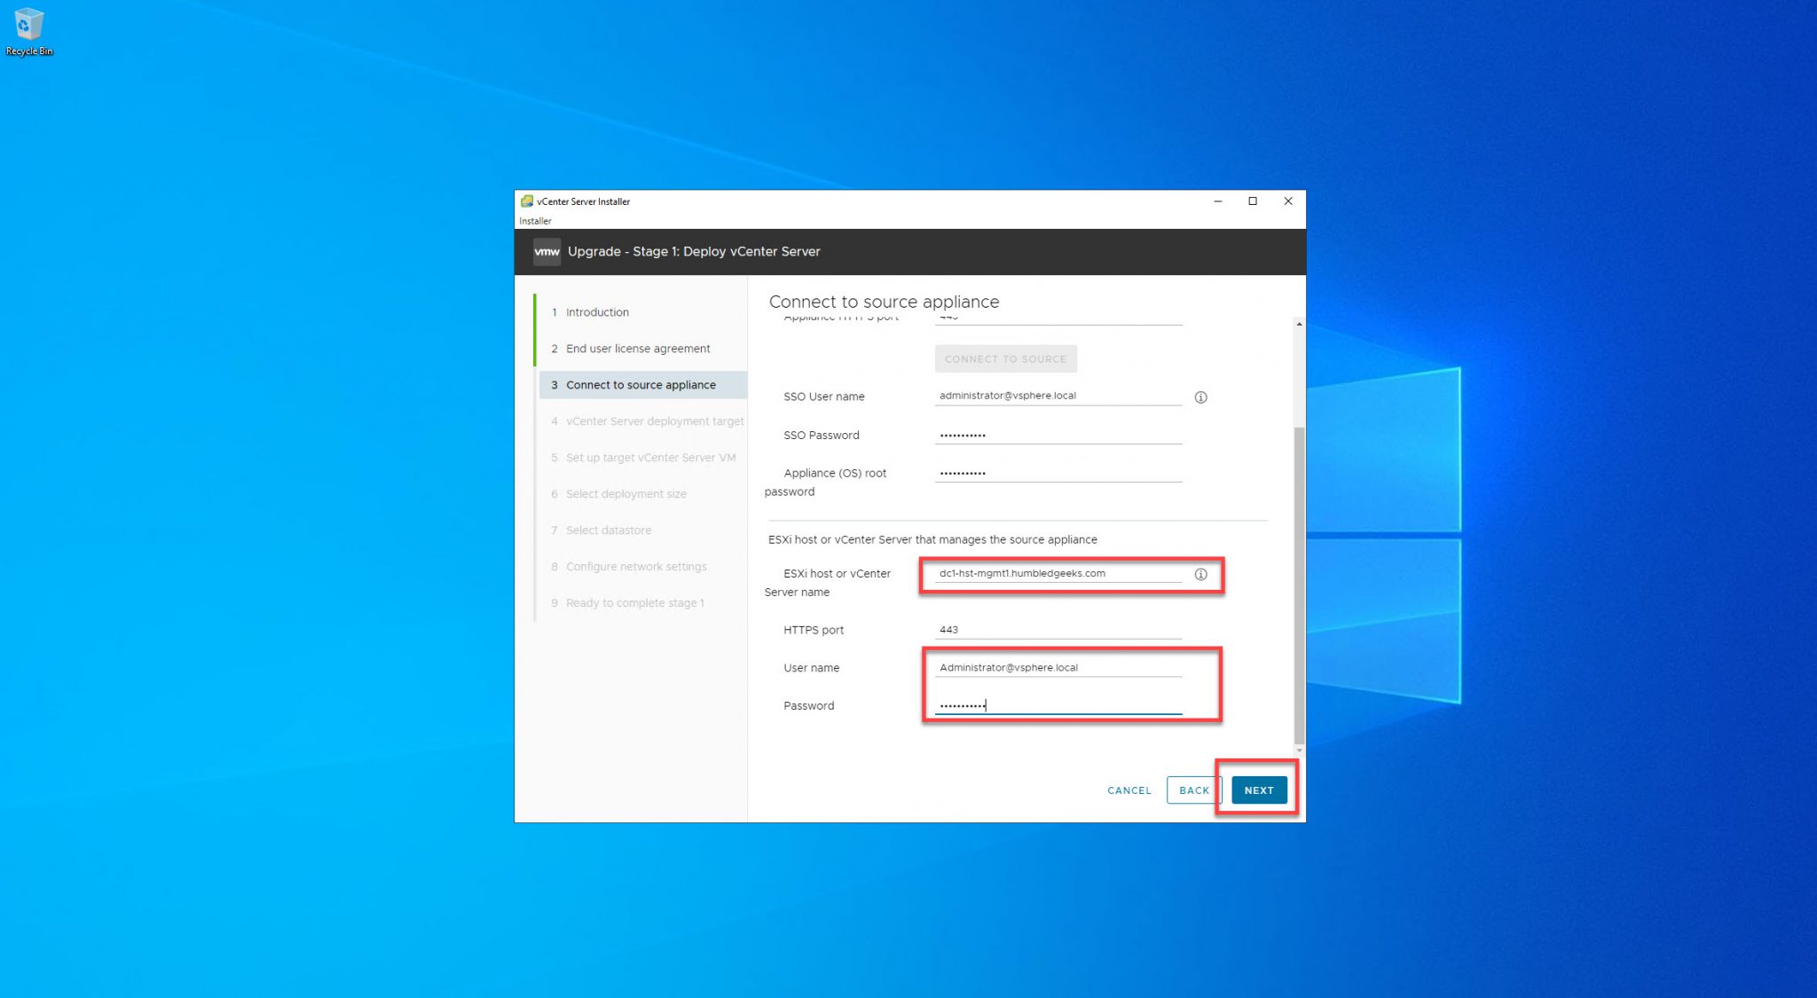
Task: Click the info icon beside SSO User name
Action: point(1200,397)
